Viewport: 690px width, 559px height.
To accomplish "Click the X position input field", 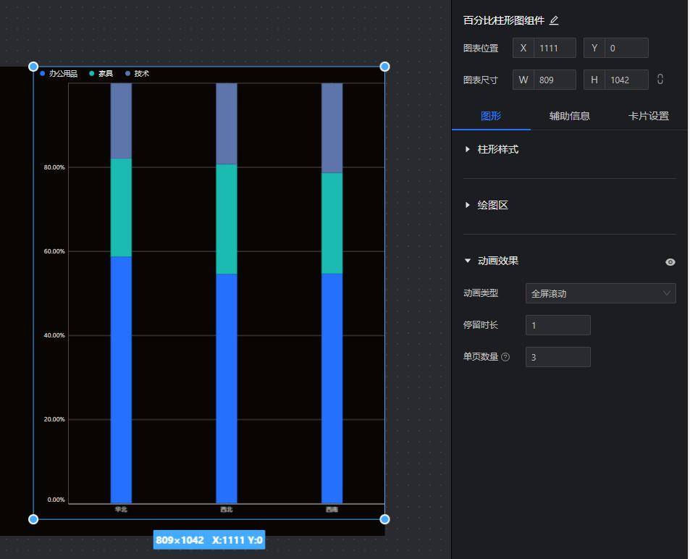I will (x=554, y=48).
